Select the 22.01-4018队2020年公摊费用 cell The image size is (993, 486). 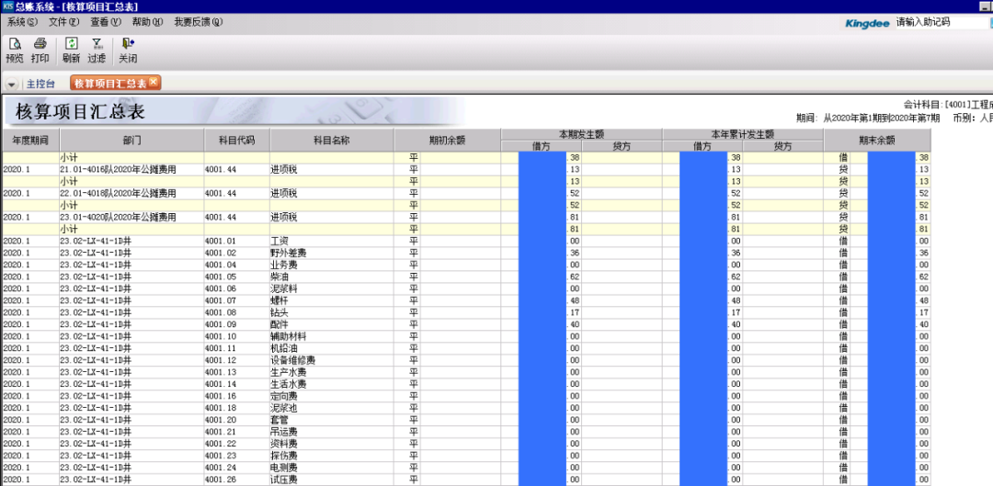point(131,193)
